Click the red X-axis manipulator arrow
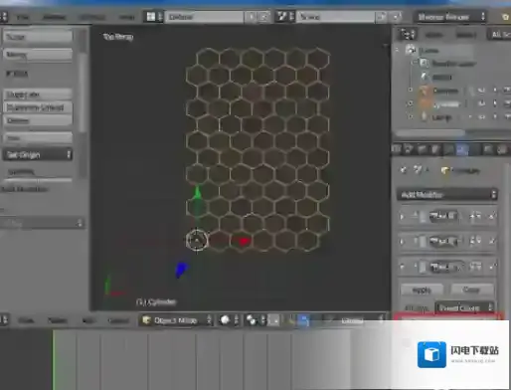 point(244,241)
